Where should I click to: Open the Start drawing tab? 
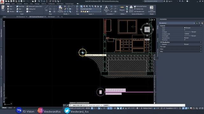[5, 17]
